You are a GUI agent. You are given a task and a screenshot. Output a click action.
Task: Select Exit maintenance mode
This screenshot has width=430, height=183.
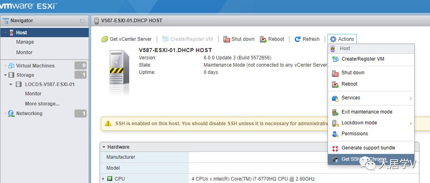[371, 111]
